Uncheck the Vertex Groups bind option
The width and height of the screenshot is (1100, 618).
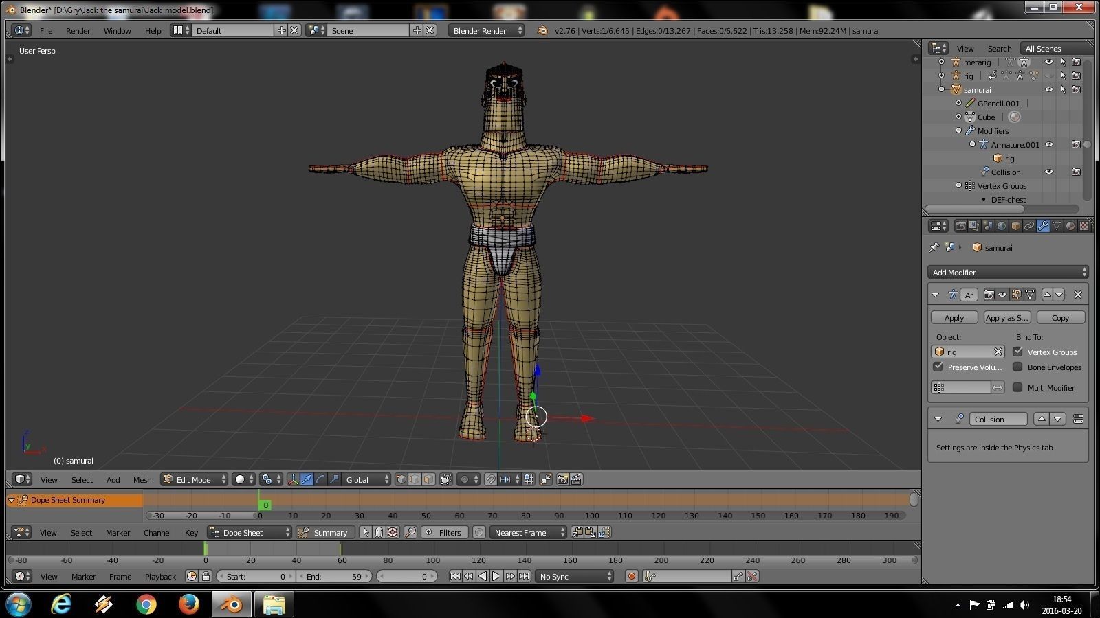tap(1017, 352)
